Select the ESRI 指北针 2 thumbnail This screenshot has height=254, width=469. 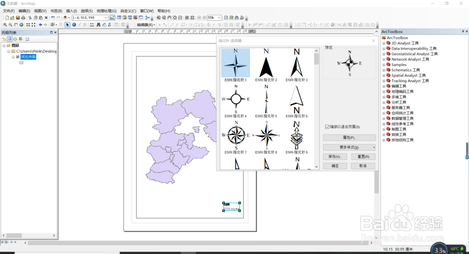click(x=266, y=65)
